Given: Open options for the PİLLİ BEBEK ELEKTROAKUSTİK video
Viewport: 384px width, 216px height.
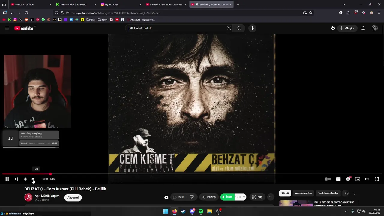Looking at the screenshot, I should 358,203.
